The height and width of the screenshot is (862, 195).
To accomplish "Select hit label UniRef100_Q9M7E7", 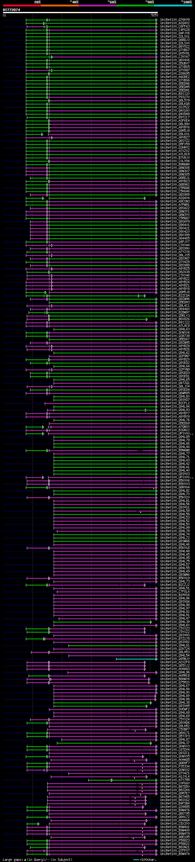I will (x=175, y=794).
